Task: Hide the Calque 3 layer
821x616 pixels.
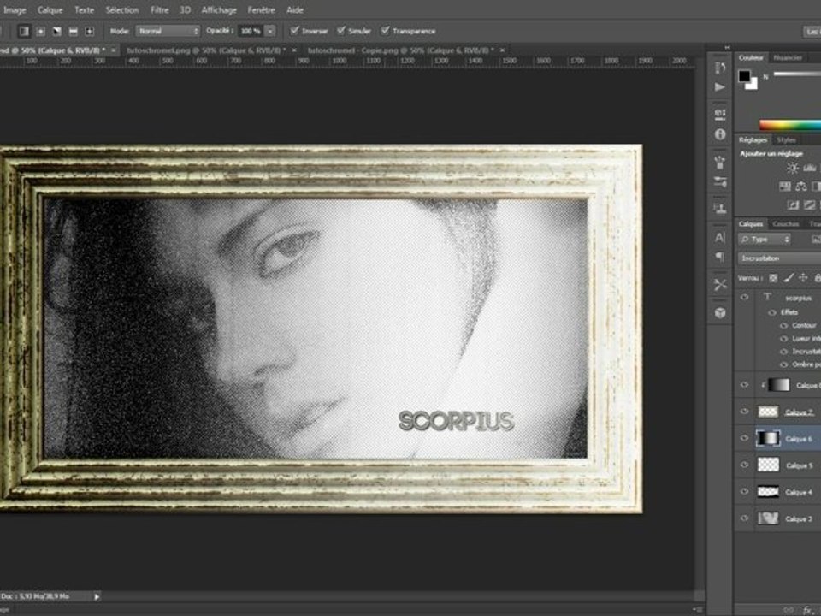Action: click(x=745, y=518)
